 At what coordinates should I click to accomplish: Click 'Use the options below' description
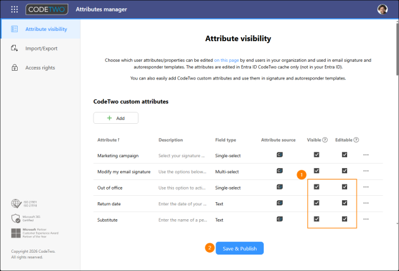point(182,172)
